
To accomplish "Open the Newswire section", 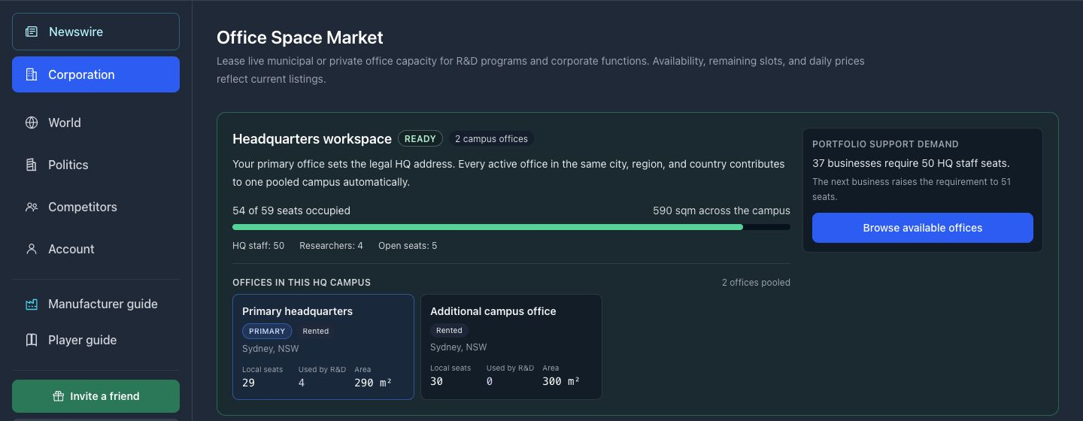I will click(96, 32).
